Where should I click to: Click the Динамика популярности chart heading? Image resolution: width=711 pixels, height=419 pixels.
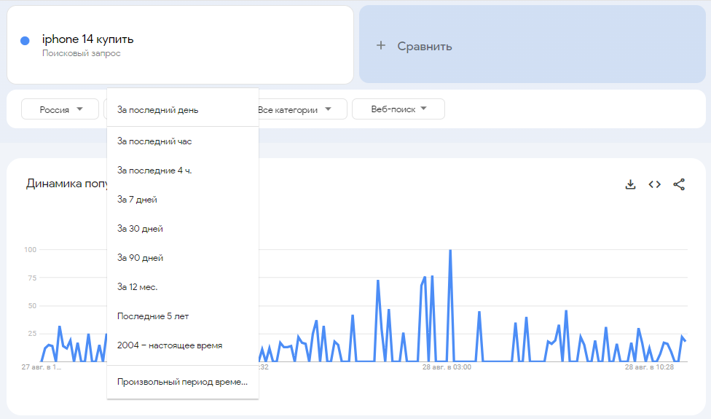[x=67, y=184]
